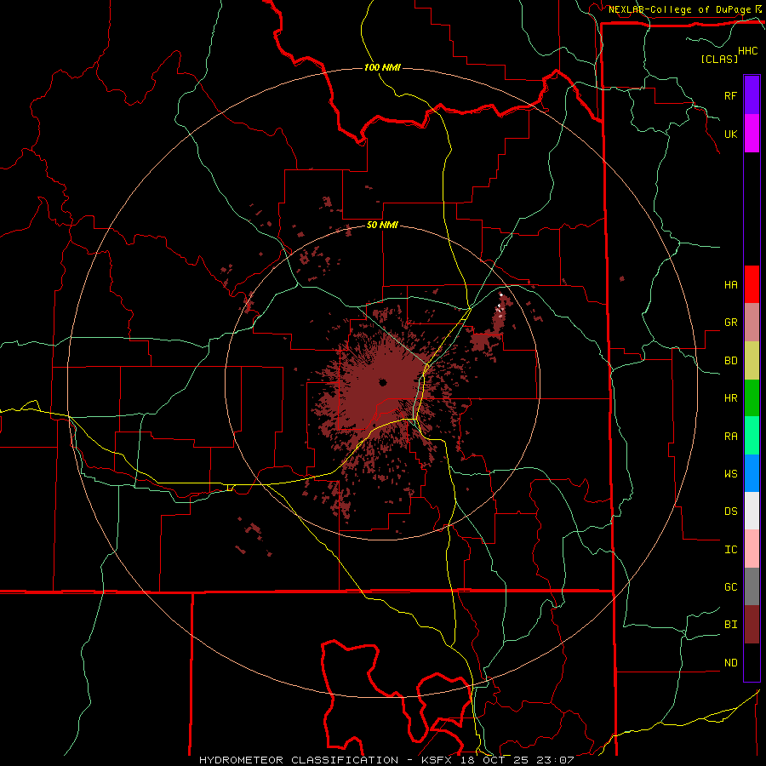Click the HA legend label

coord(730,285)
